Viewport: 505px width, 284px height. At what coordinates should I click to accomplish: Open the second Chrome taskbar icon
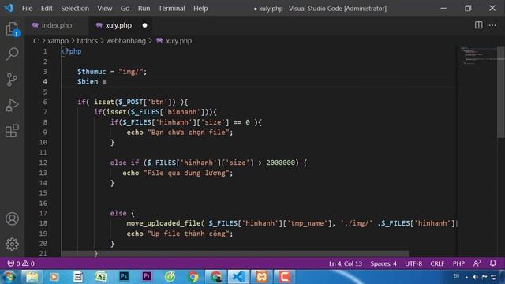pyautogui.click(x=215, y=277)
